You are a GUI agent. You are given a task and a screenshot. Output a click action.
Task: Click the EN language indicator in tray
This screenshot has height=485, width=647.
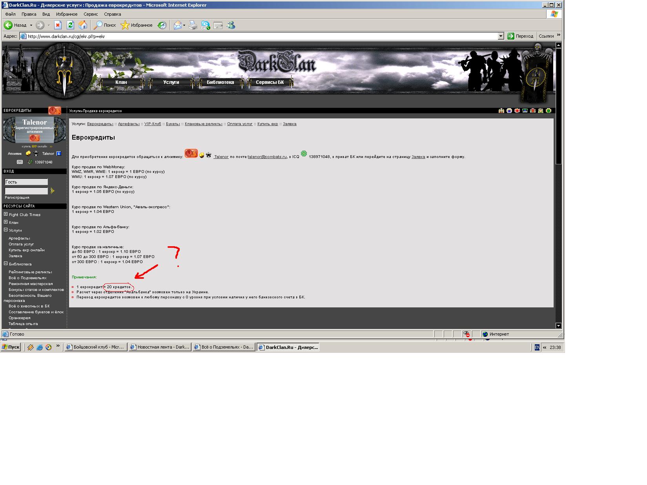(x=537, y=347)
